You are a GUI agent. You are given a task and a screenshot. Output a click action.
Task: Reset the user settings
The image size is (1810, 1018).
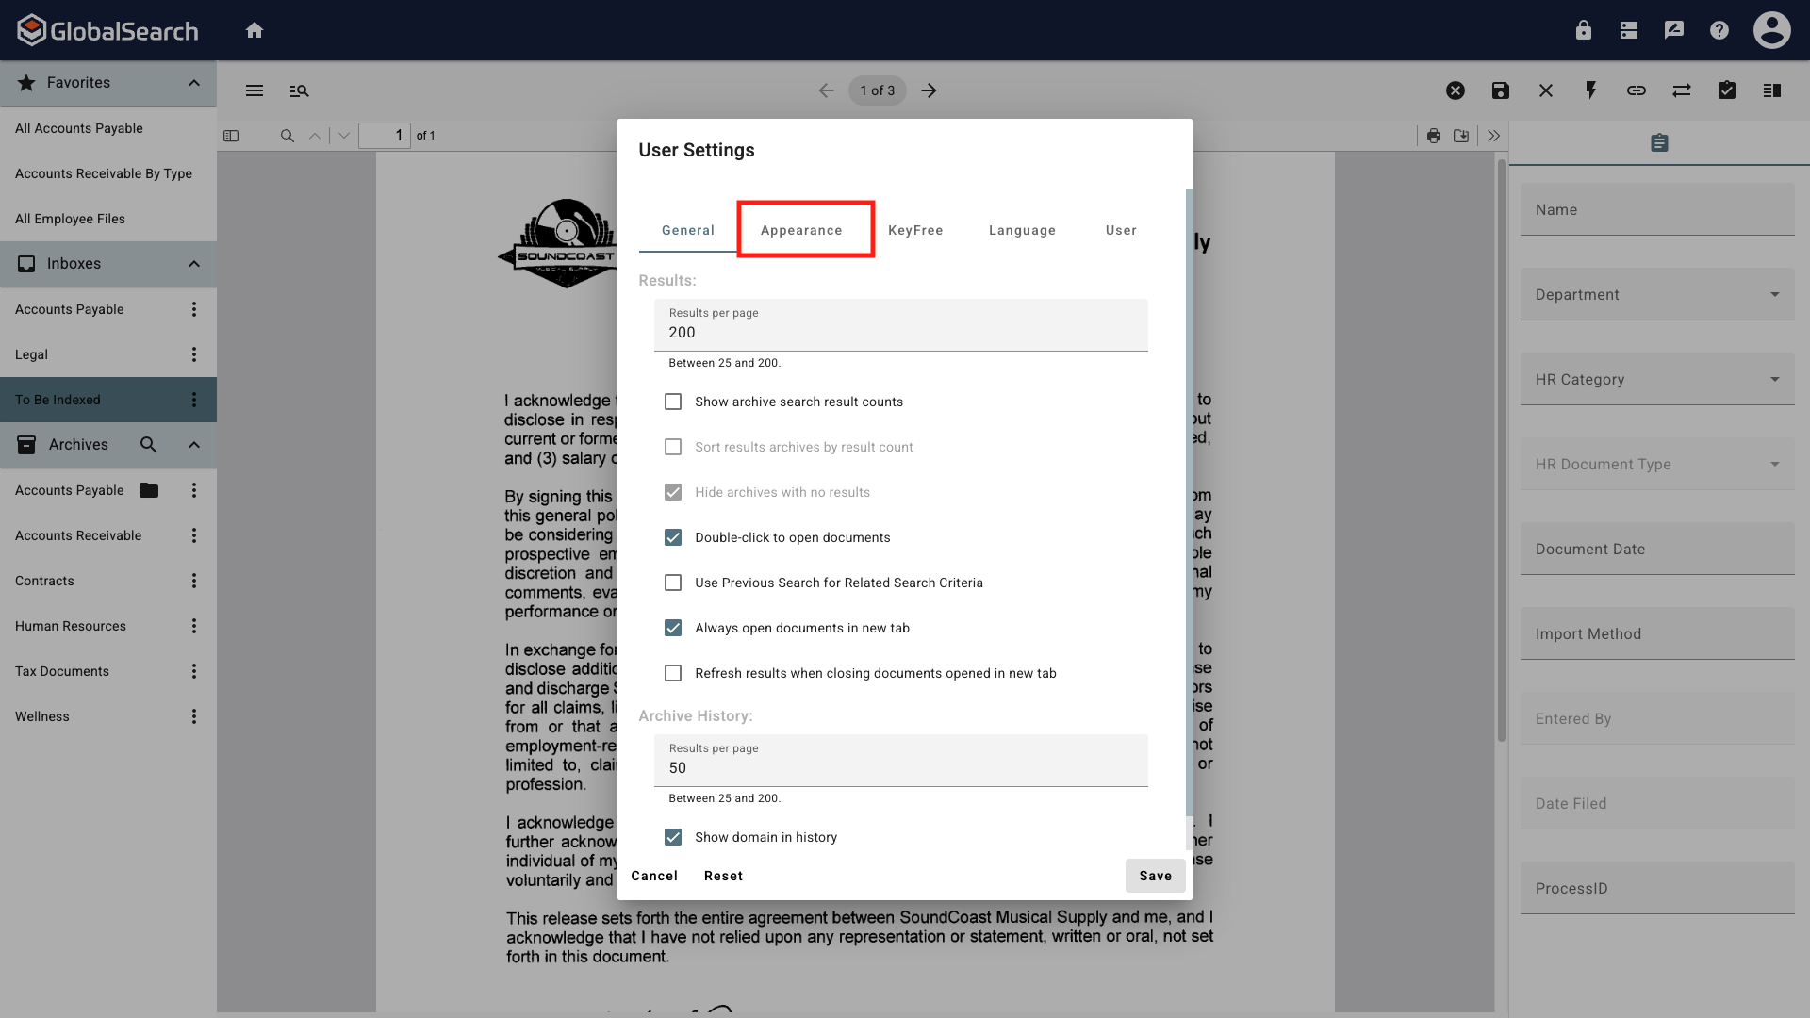click(723, 876)
